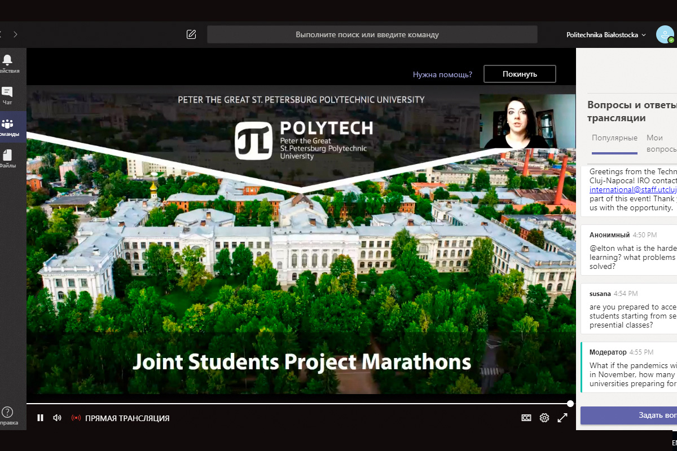Expand the Politechnika Białostocka organization dropdown
Image resolution: width=677 pixels, height=451 pixels.
[606, 35]
